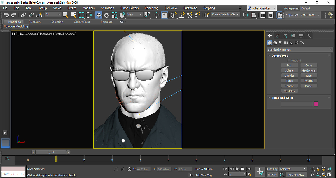Screen dimensions: 336x178
Task: Open the Selected key filter dropdown
Action: pos(293,169)
